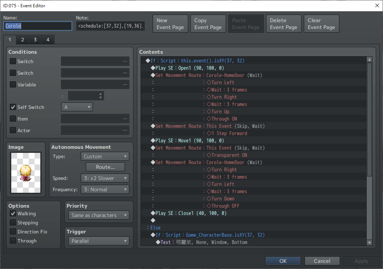Open second Switch selector ellipsis field
The height and width of the screenshot is (269, 383).
point(95,73)
